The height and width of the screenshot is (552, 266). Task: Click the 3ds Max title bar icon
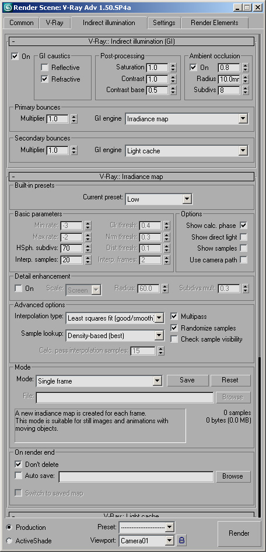(8, 6)
